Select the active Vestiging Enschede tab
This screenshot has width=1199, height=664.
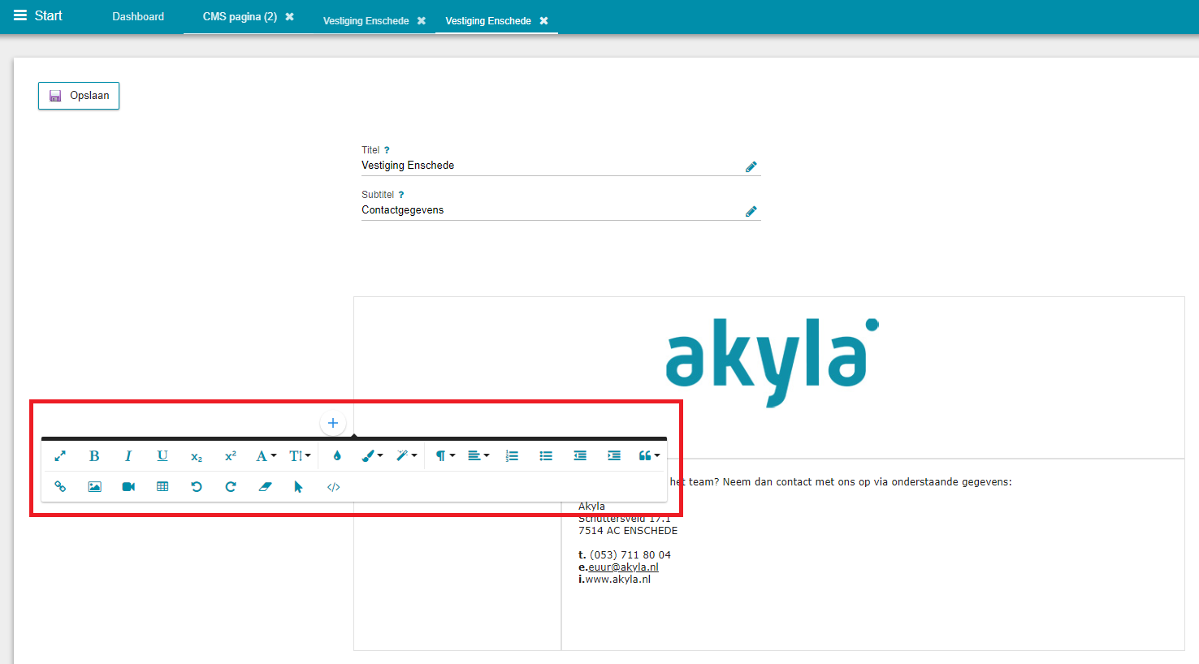click(x=488, y=21)
